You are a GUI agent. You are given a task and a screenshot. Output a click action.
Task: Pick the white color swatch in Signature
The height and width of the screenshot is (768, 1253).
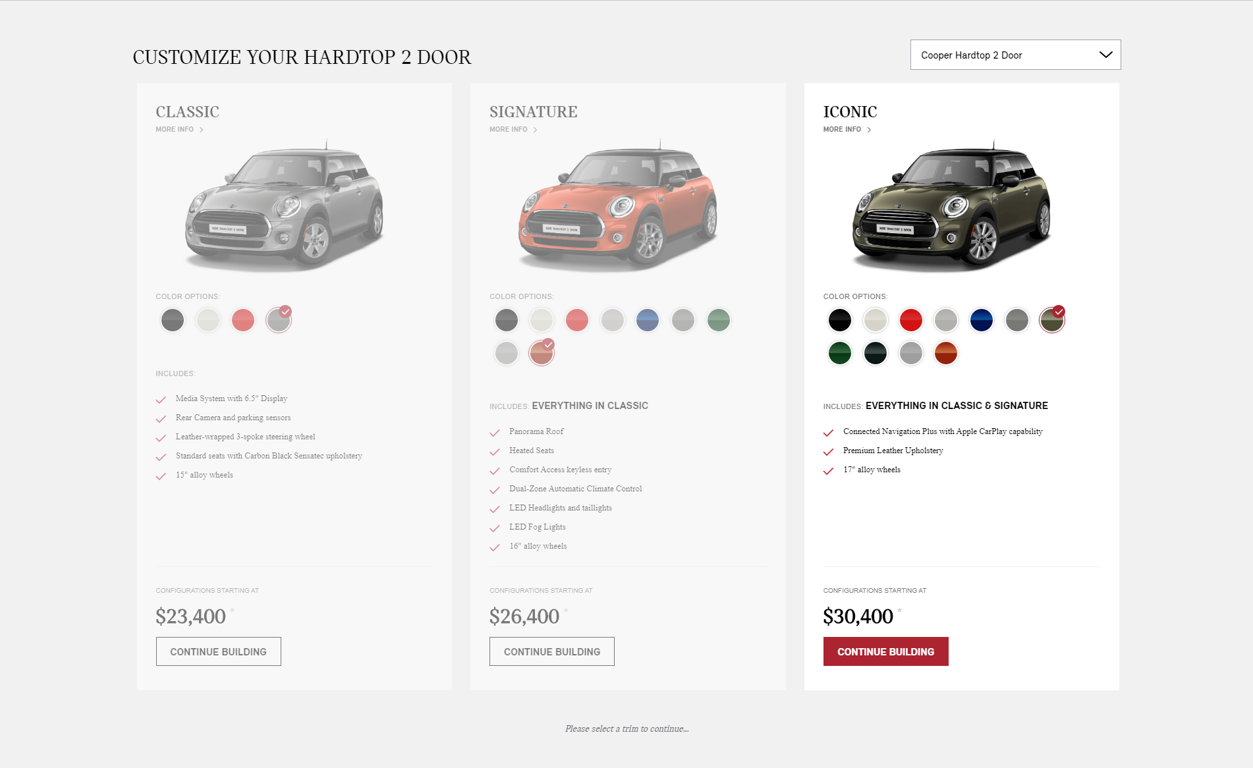pyautogui.click(x=542, y=320)
